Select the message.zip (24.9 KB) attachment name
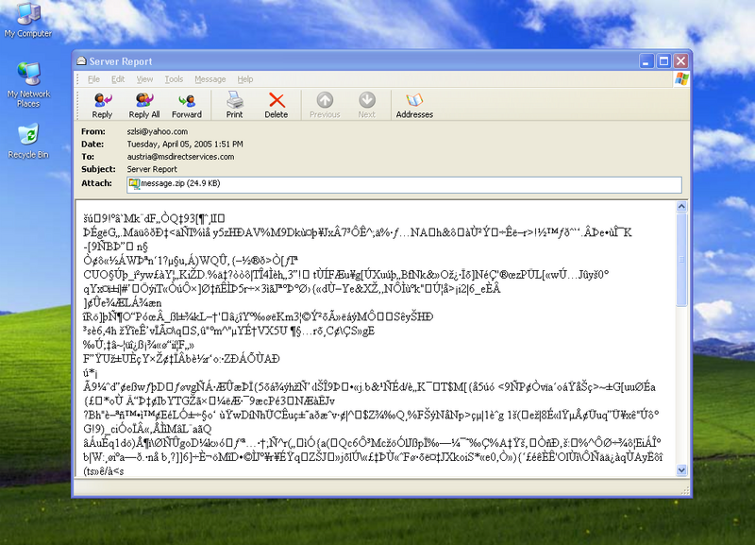Screen dimensions: 755x545 coord(180,183)
